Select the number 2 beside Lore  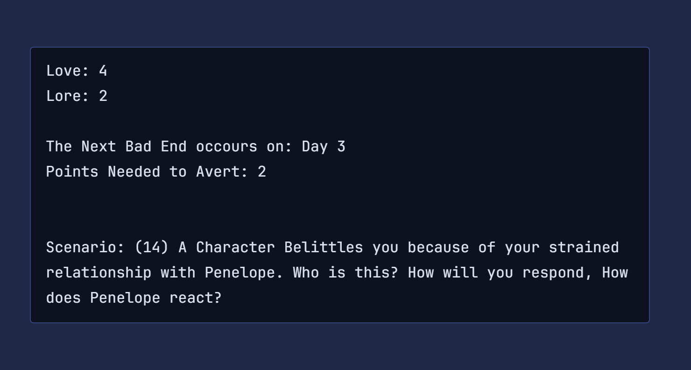103,96
